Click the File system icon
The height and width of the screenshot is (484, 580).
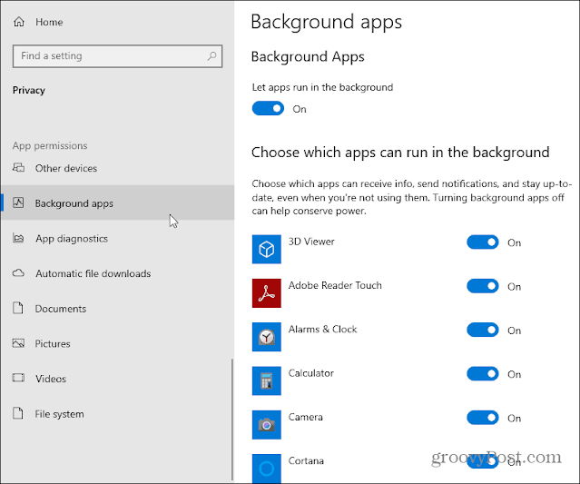click(x=18, y=413)
